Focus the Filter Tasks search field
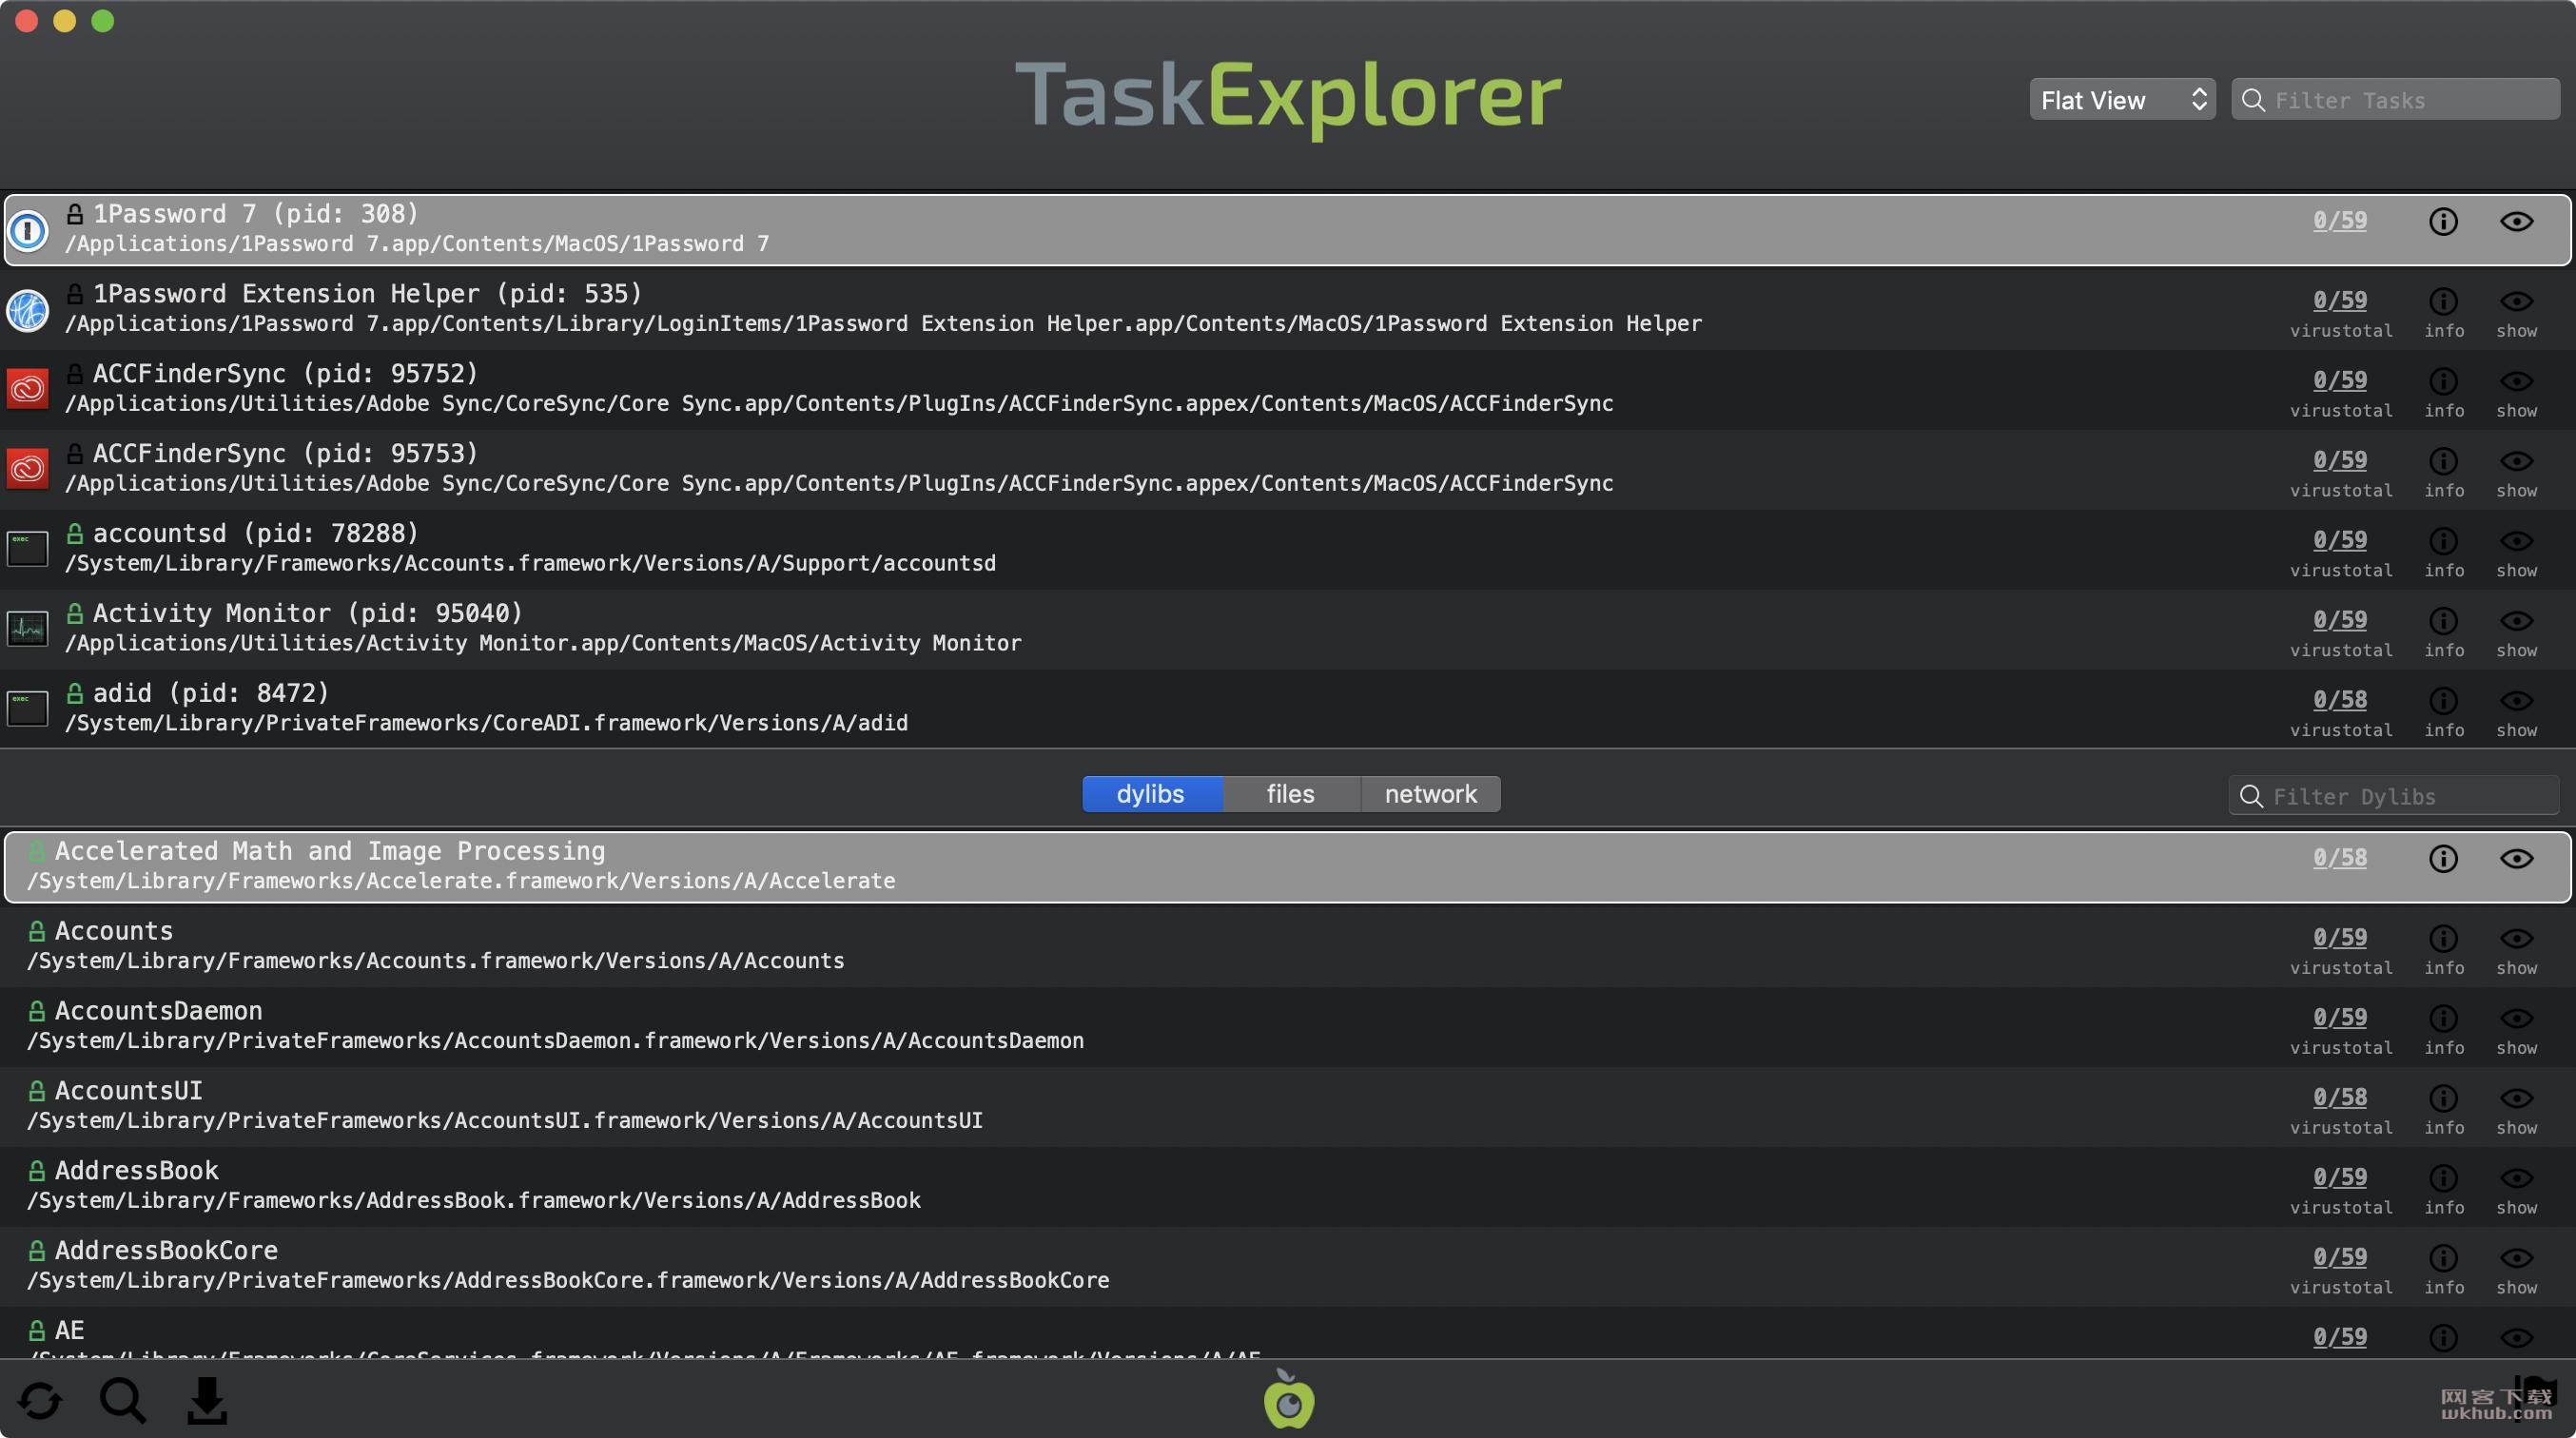The height and width of the screenshot is (1438, 2576). pyautogui.click(x=2395, y=99)
